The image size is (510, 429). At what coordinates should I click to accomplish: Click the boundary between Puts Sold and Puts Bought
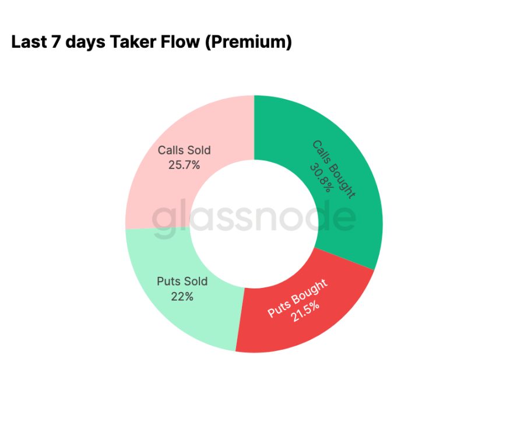point(240,319)
